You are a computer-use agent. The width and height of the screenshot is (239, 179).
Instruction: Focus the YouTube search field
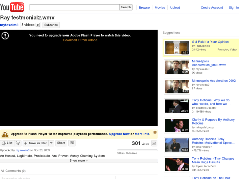[x=75, y=7]
